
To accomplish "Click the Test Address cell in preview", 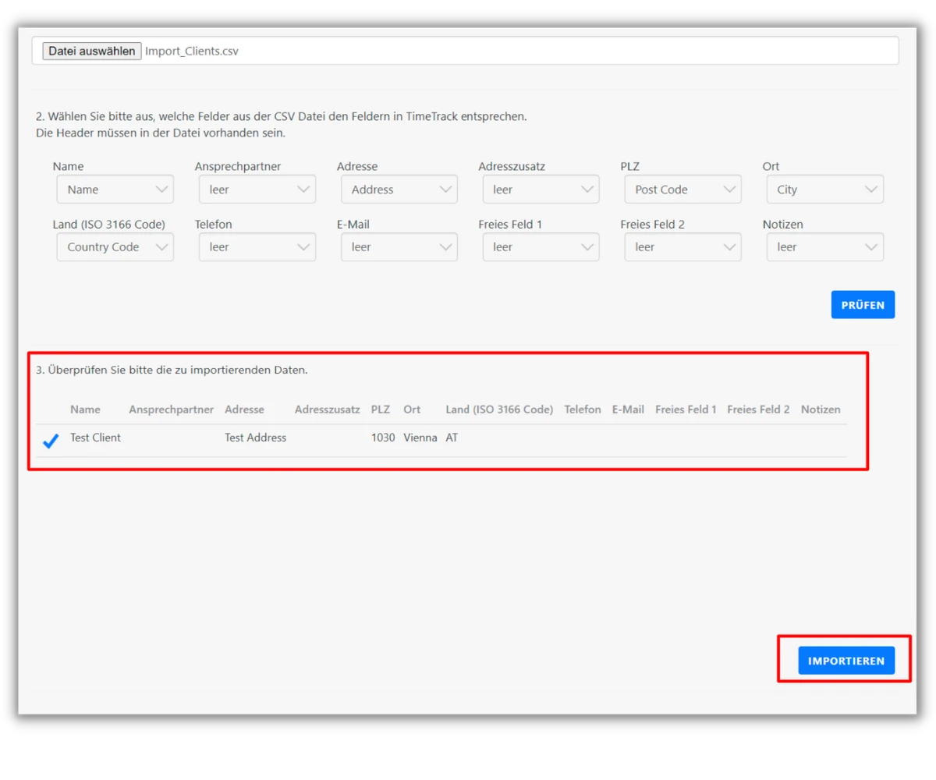I will tap(255, 438).
